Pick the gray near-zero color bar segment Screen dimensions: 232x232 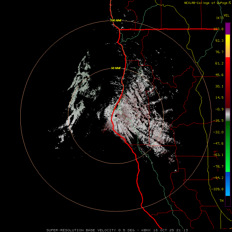228,115
